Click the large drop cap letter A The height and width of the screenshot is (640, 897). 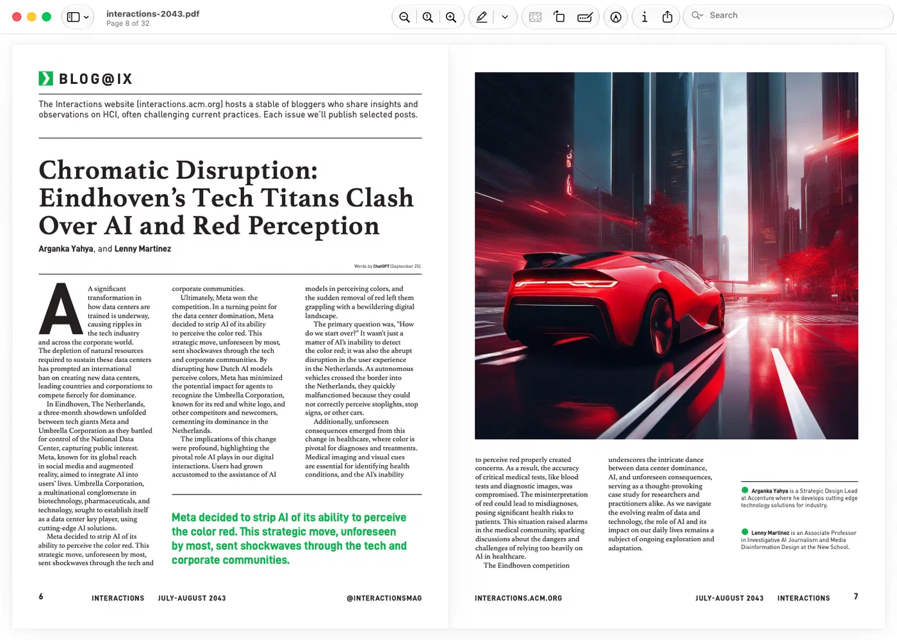(x=61, y=310)
